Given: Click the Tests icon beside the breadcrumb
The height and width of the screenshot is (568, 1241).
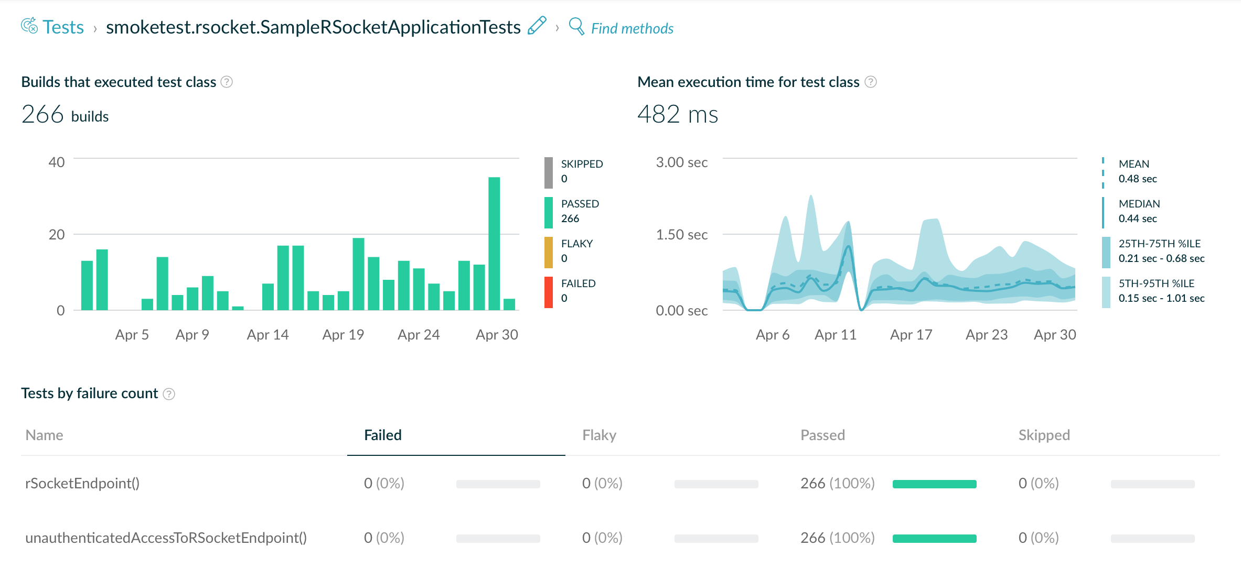Looking at the screenshot, I should pyautogui.click(x=29, y=26).
